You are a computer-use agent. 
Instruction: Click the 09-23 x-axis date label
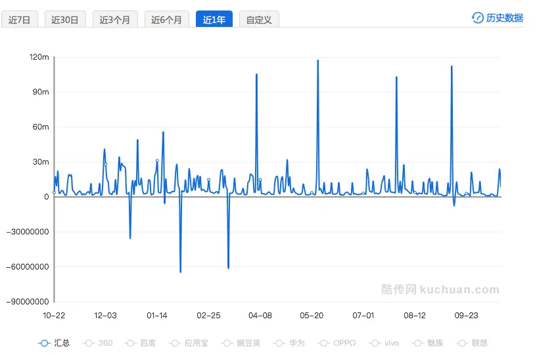coord(466,316)
